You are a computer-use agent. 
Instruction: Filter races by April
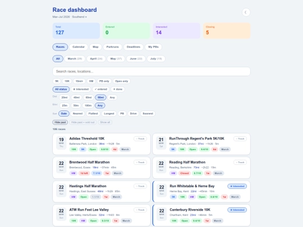point(96,59)
